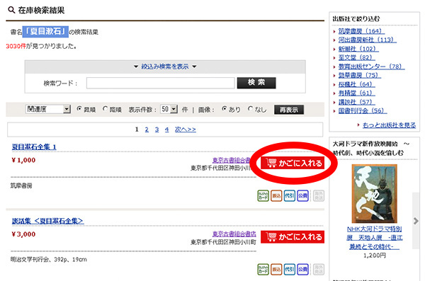Image resolution: width=425 pixels, height=281 pixels.
Task: Open the 関連度 sort order dropdown
Action: click(48, 109)
